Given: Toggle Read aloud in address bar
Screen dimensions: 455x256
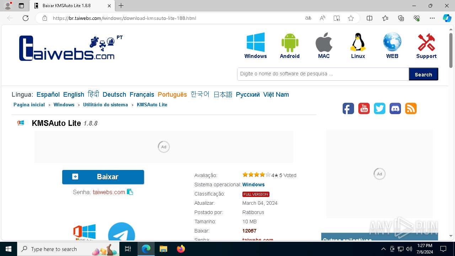Looking at the screenshot, I should [x=322, y=18].
